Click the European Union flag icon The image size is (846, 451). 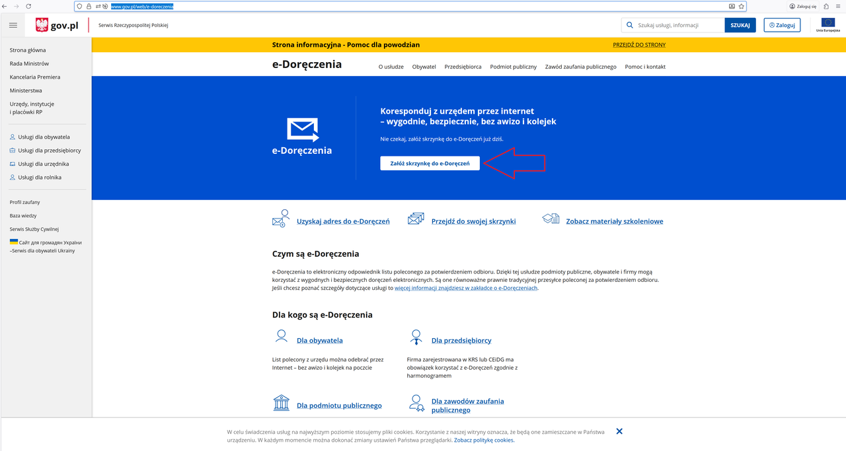click(827, 23)
